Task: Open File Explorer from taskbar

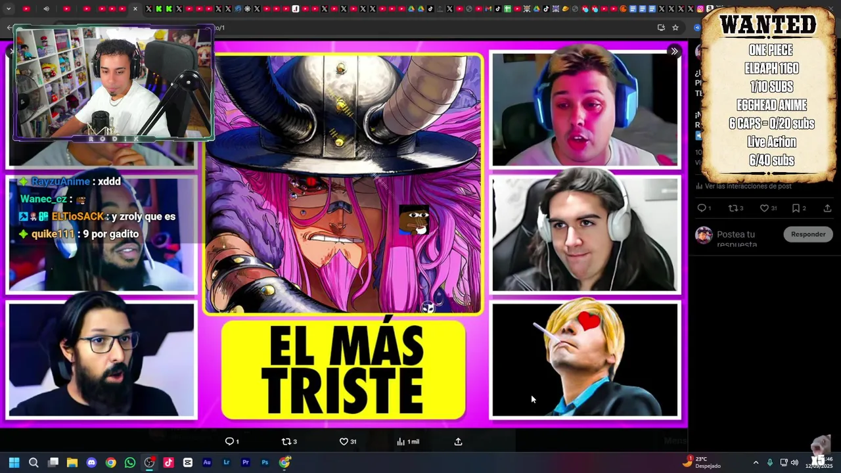Action: [x=72, y=462]
